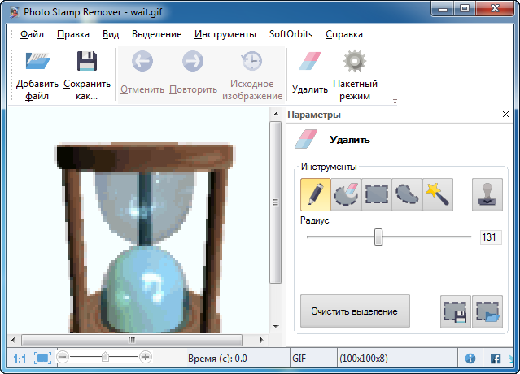This screenshot has width=520, height=374.
Task: Expand the toolbar overflow arrow
Action: pyautogui.click(x=395, y=102)
